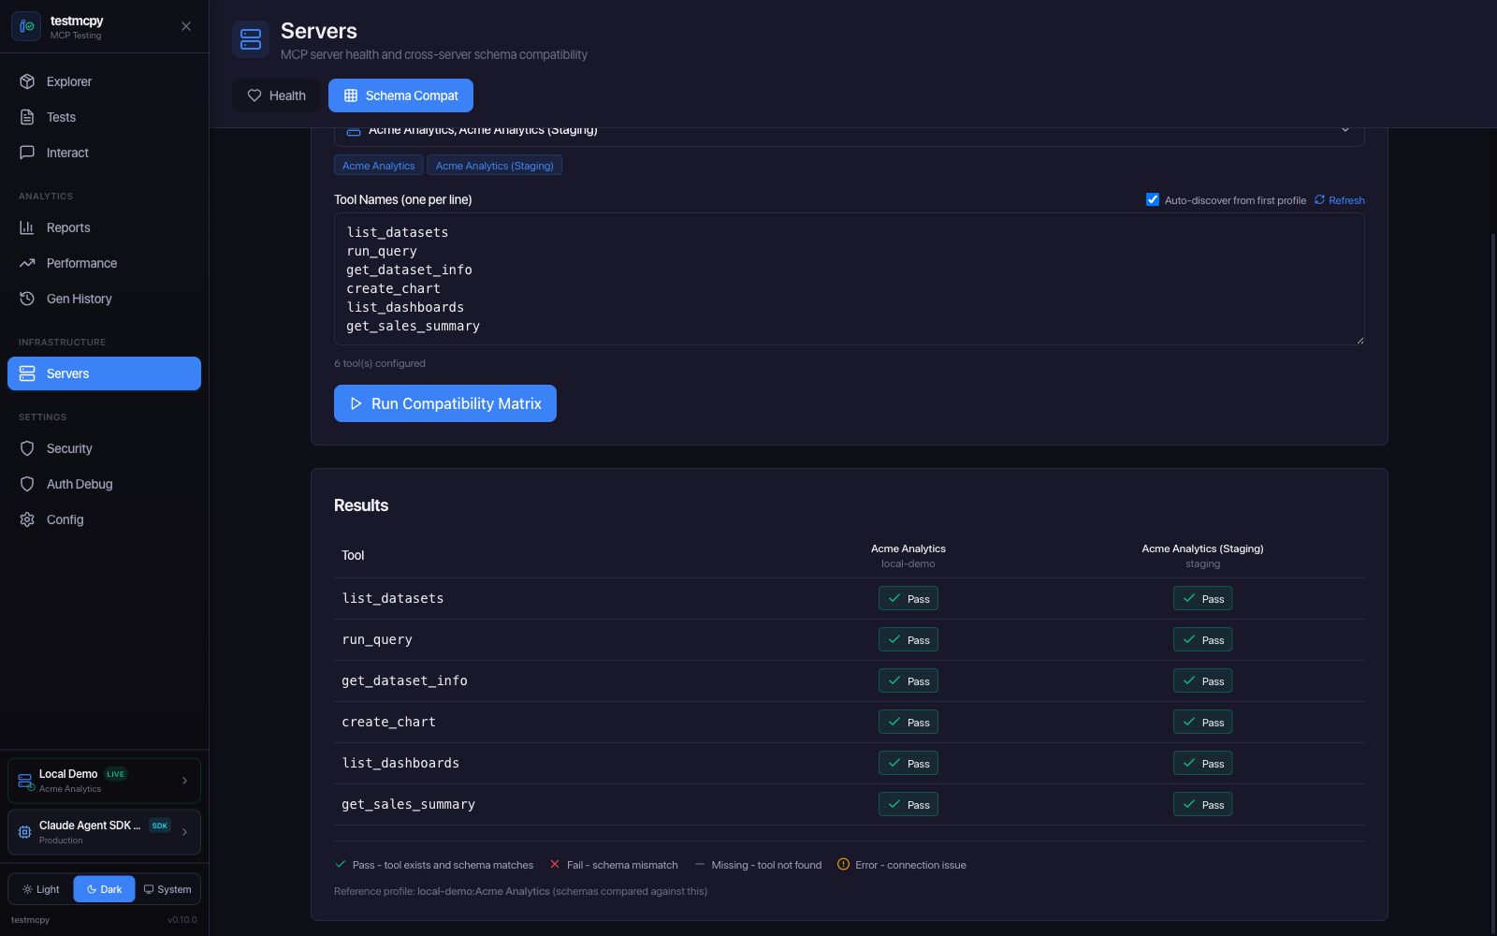The image size is (1497, 936).
Task: Click the testmcpy logo icon
Action: (26, 26)
